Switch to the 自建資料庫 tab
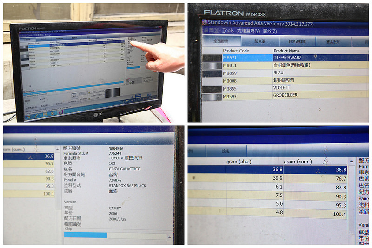372x248 pixels. [x=297, y=42]
